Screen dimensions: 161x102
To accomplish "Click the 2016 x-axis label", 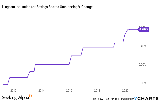I will (69, 90).
